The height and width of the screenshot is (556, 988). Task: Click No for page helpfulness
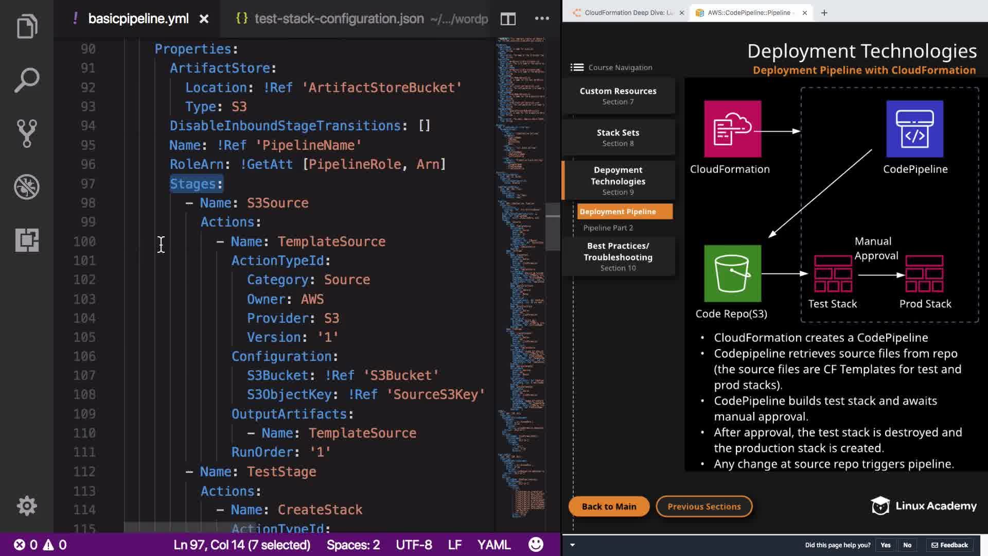tap(907, 545)
